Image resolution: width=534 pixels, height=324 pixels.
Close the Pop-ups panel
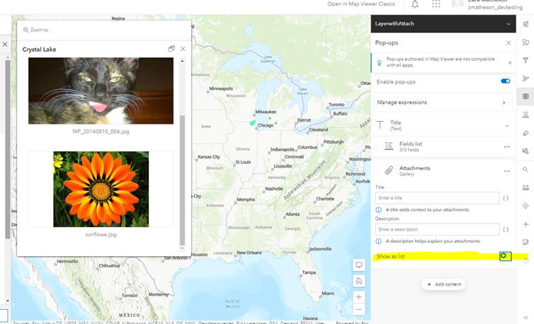(x=508, y=42)
